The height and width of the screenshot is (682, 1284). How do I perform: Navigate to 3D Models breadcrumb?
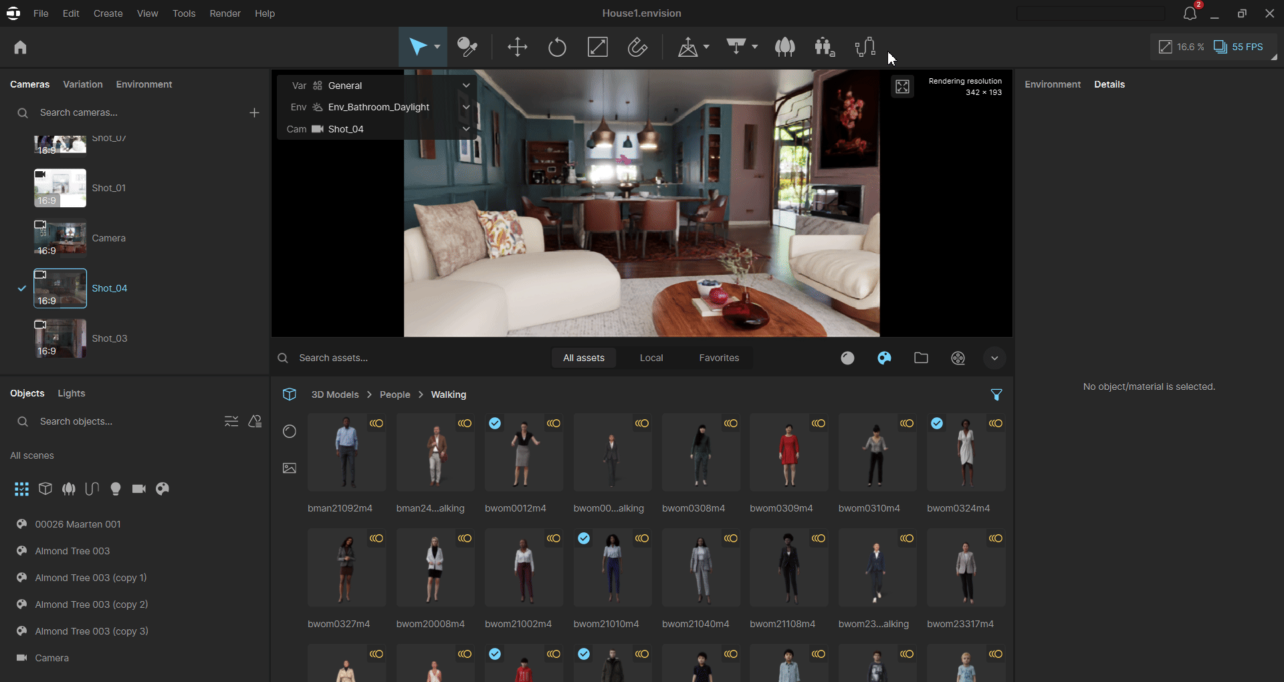tap(335, 394)
